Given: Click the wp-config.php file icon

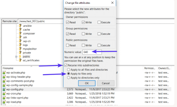Looking at the screenshot, I should (x=4, y=90).
